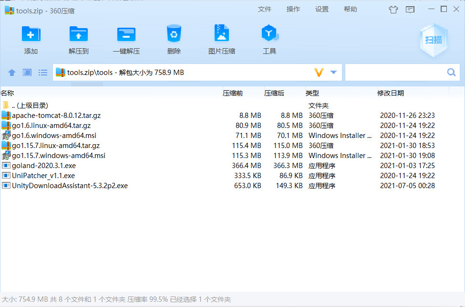Click the 扫描 (Scan) hexagon button
465x307 pixels.
(x=434, y=40)
